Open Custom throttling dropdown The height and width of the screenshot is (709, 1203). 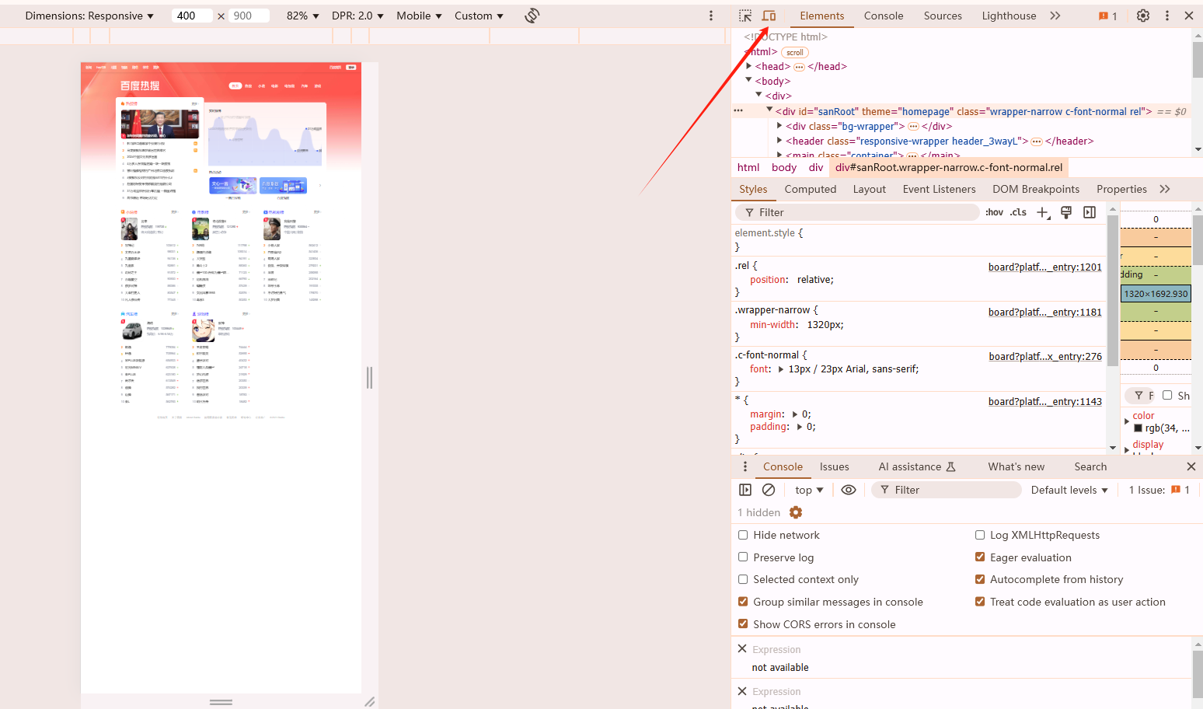click(479, 16)
